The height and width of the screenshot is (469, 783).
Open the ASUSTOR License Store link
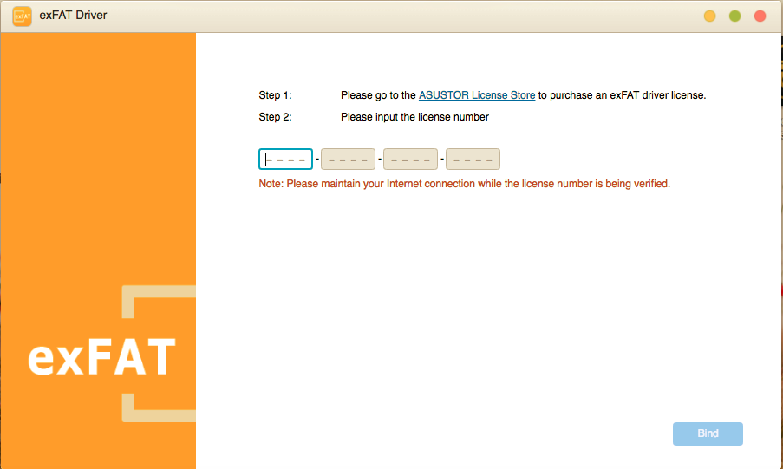(476, 95)
